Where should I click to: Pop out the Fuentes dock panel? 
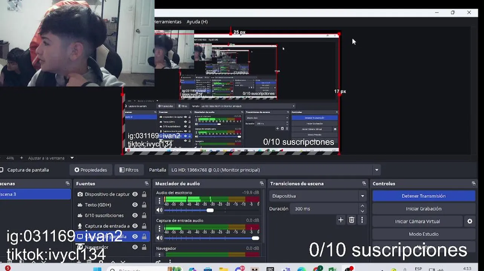coord(147,184)
